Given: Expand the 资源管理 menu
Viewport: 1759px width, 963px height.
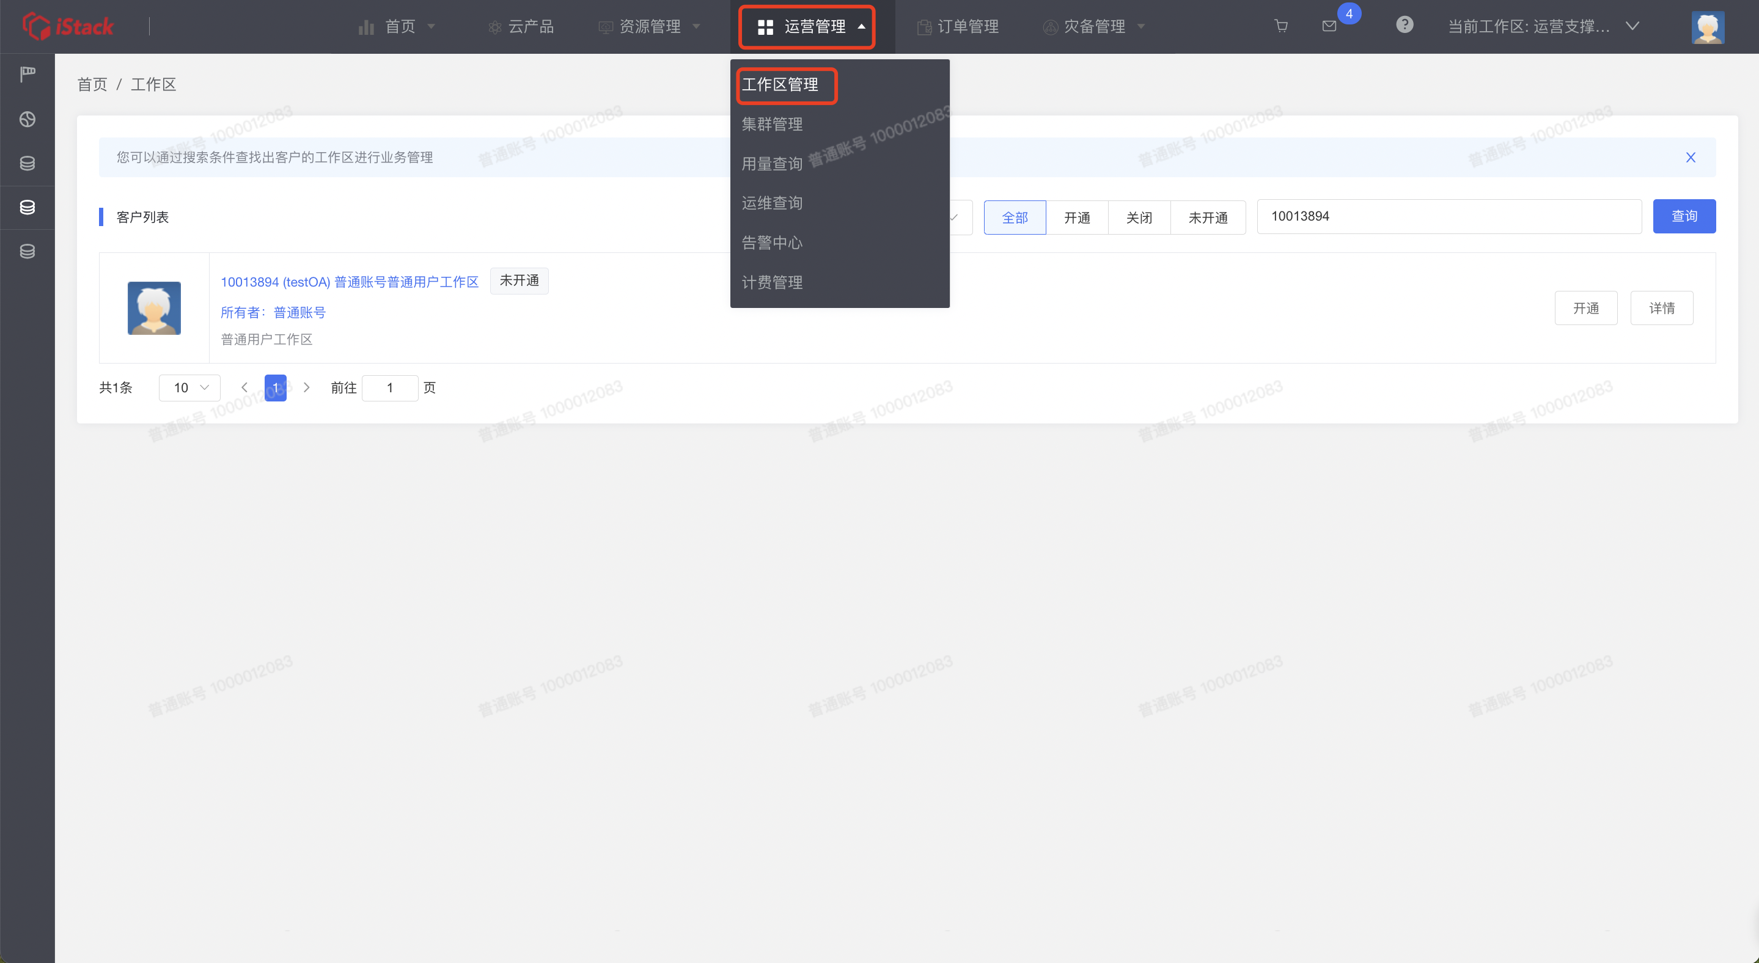Looking at the screenshot, I should click(x=649, y=27).
